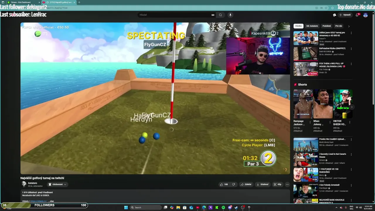Like the video with thumbs-up showing 188
The height and width of the screenshot is (211, 375).
[224, 184]
